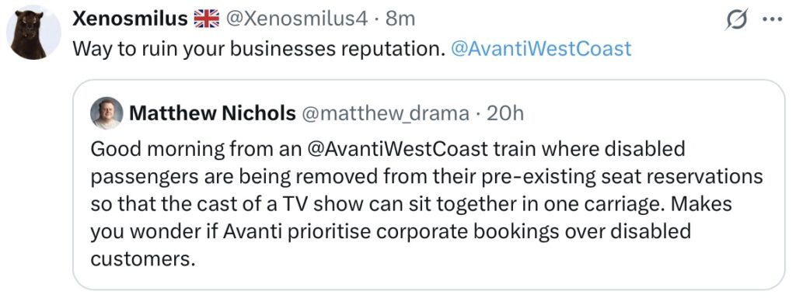Image resolution: width=796 pixels, height=298 pixels.
Task: Click the UK flag emoji beside Xenosmilus
Action: pyautogui.click(x=207, y=19)
